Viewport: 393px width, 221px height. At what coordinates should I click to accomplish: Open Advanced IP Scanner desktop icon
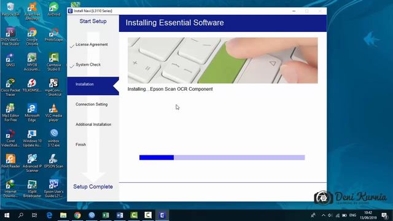coord(32,163)
